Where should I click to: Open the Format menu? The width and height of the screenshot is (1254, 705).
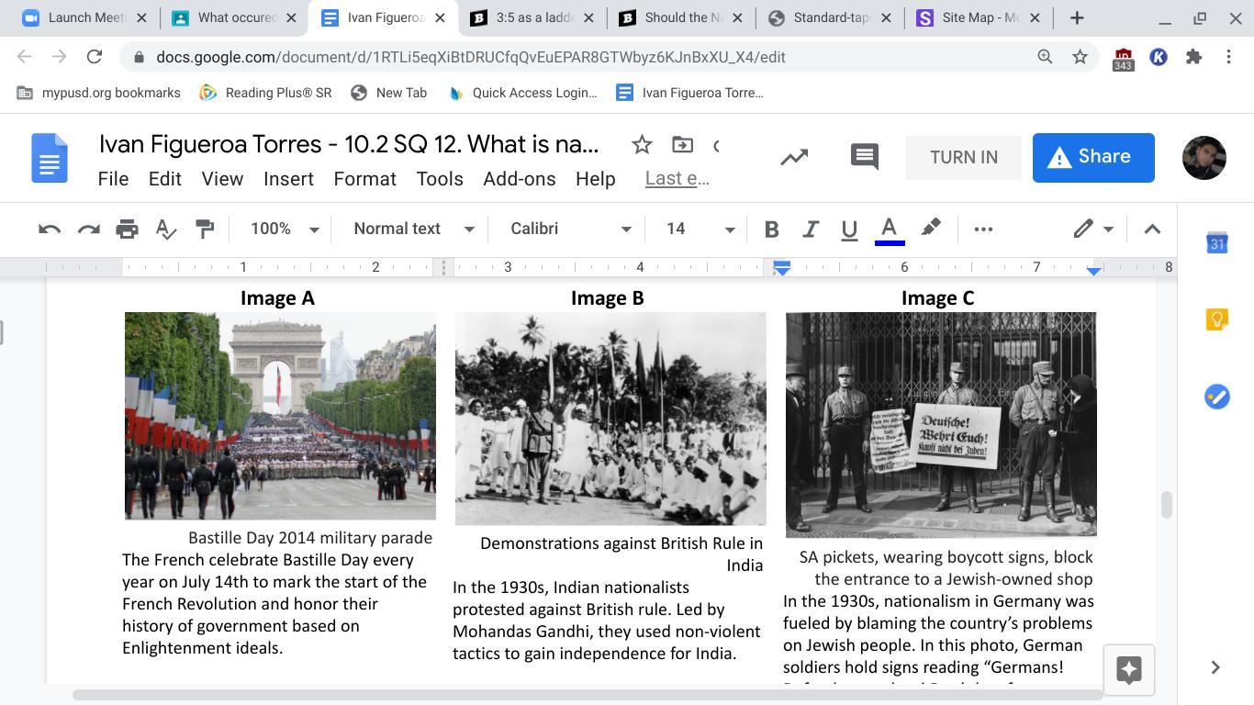click(364, 179)
